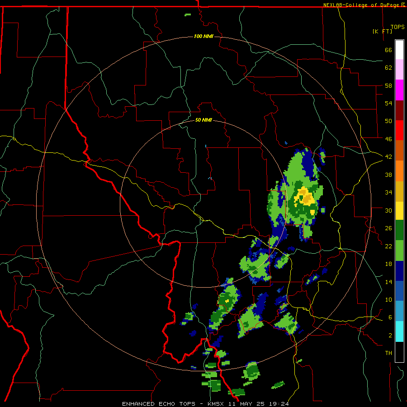
Task: Select the cyan legend color swatch
Action: pyautogui.click(x=399, y=331)
